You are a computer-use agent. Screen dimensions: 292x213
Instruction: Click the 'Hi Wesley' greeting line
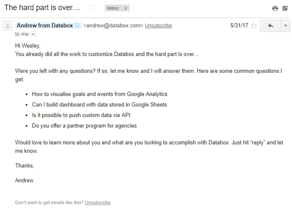pyautogui.click(x=28, y=46)
